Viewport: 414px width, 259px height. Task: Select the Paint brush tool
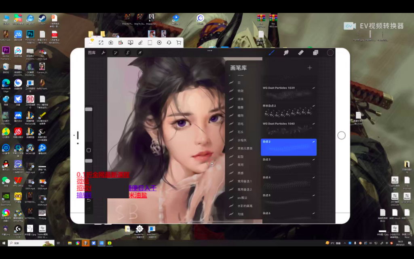272,53
